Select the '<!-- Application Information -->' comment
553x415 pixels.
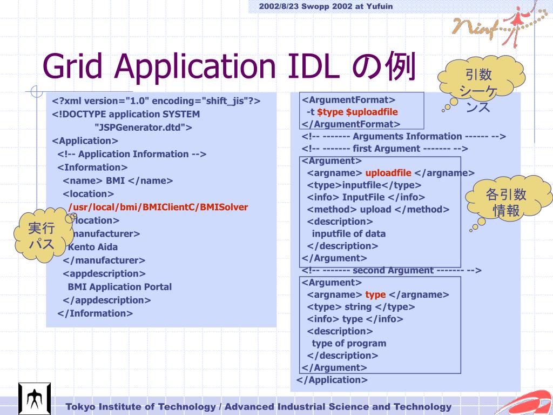click(x=132, y=154)
